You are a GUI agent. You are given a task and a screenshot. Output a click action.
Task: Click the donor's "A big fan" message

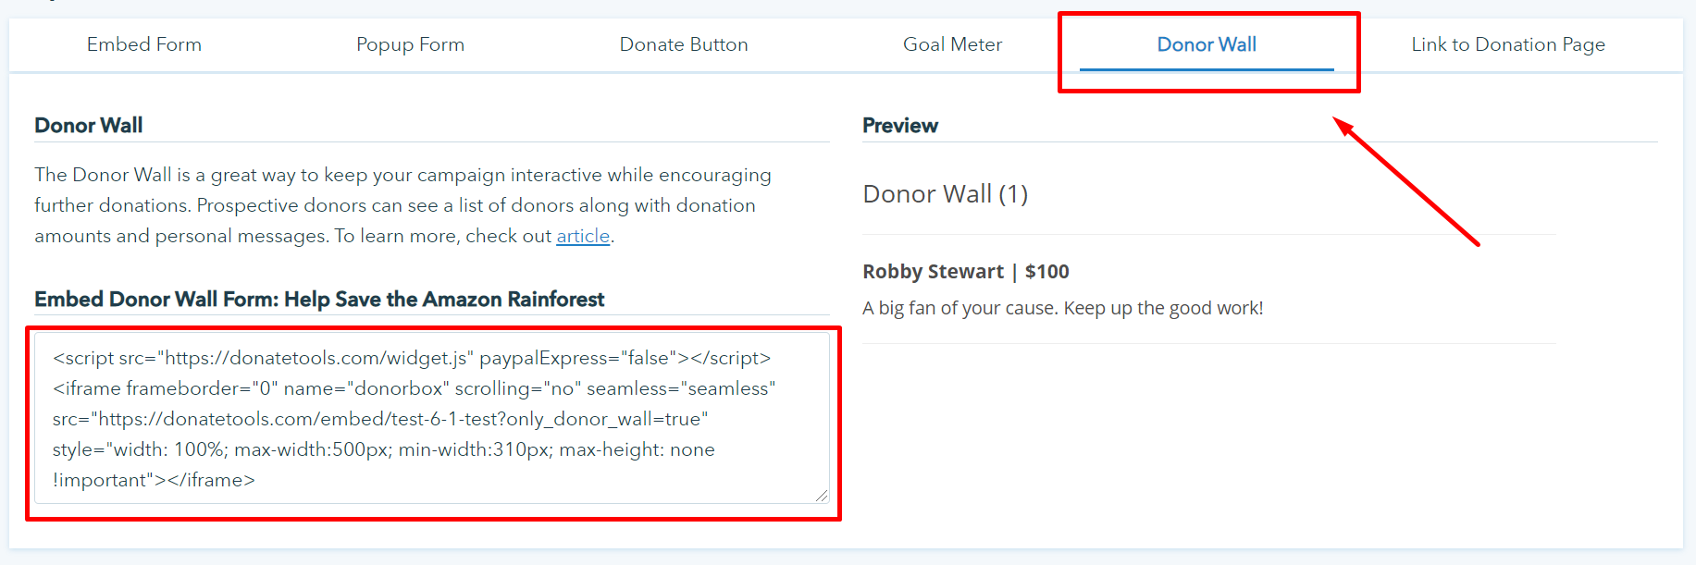coord(1062,308)
